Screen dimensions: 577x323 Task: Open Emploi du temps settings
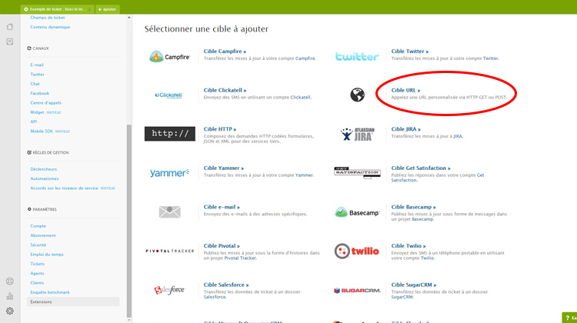click(x=47, y=255)
